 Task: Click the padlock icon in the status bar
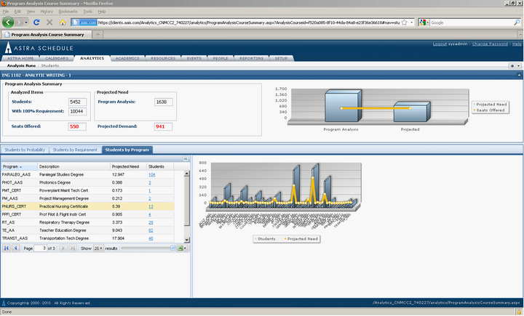519,312
